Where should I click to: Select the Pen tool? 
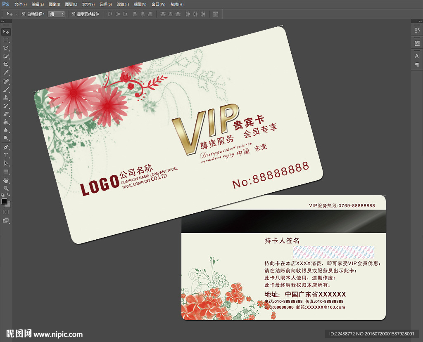click(6, 147)
